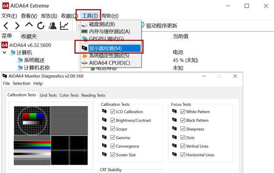
Task: Open the 文件(F) menu
Action: pyautogui.click(x=9, y=16)
